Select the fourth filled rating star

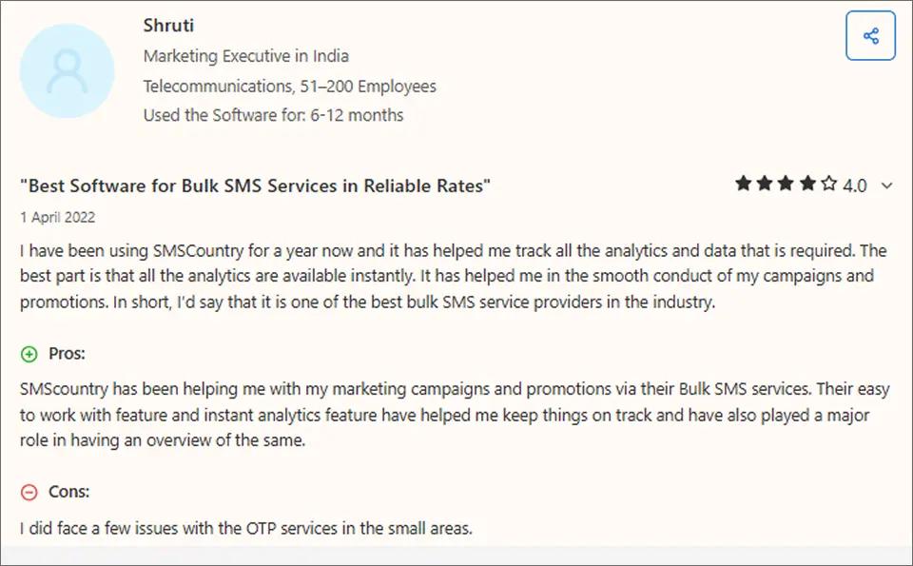[x=807, y=185]
